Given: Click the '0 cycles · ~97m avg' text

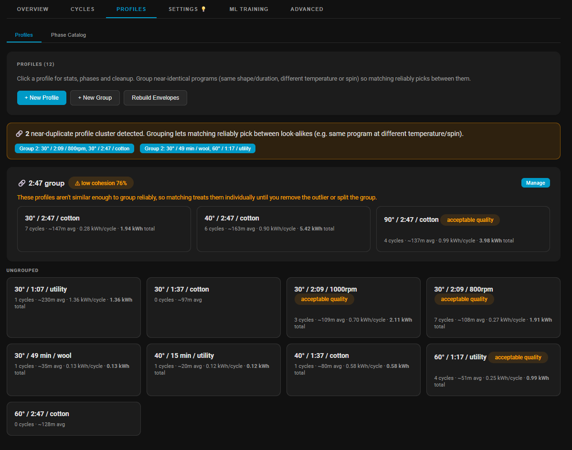Looking at the screenshot, I should coord(178,300).
